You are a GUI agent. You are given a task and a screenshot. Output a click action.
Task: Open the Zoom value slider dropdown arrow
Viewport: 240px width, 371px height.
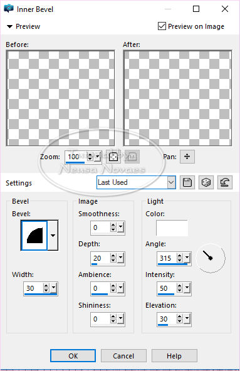[97, 157]
